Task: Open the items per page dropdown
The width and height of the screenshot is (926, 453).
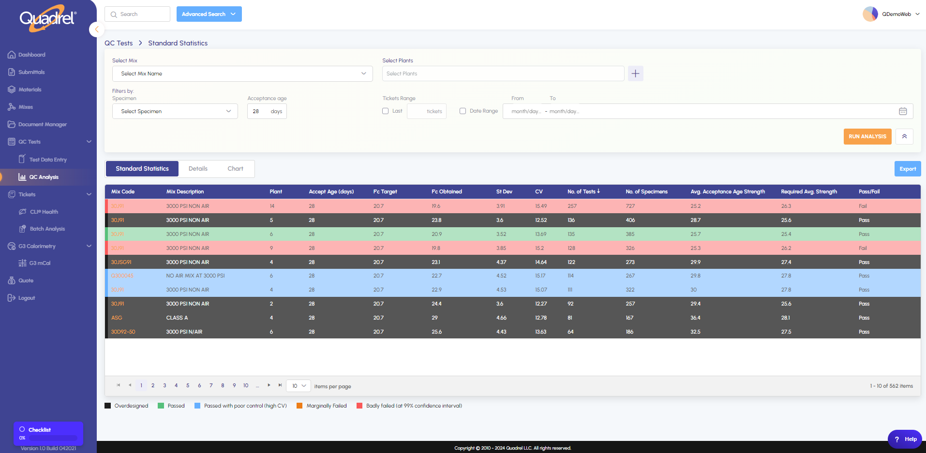Action: (299, 386)
